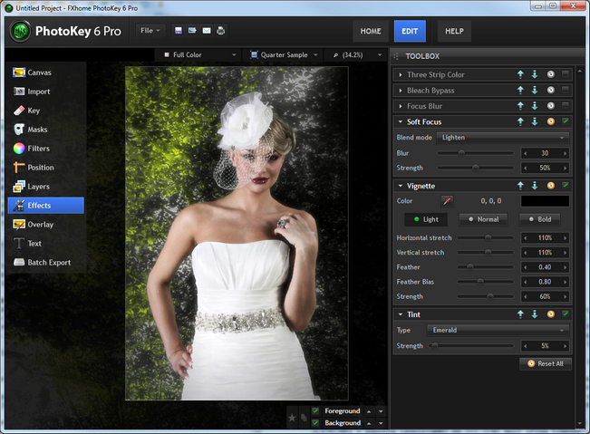The height and width of the screenshot is (434, 590).
Task: Click the Soft Focus Strength 50% field
Action: coord(545,168)
